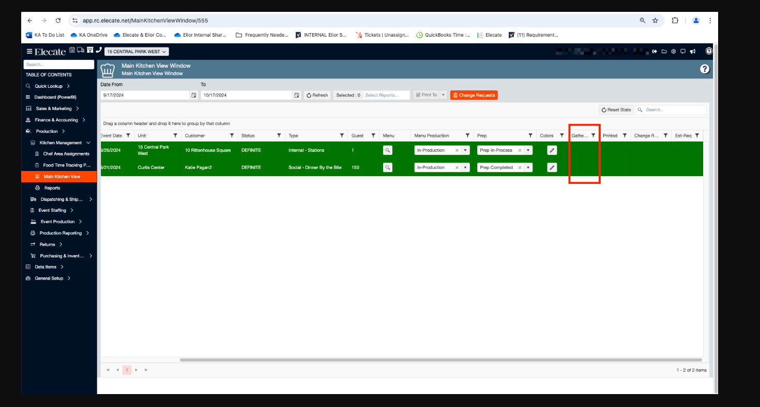Open 15 Central Park West unit dropdown

click(136, 52)
